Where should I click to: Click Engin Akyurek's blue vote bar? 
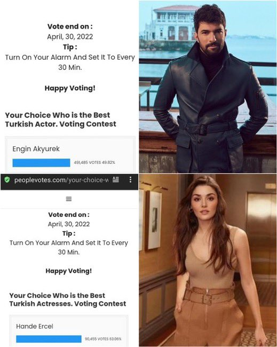click(x=42, y=163)
